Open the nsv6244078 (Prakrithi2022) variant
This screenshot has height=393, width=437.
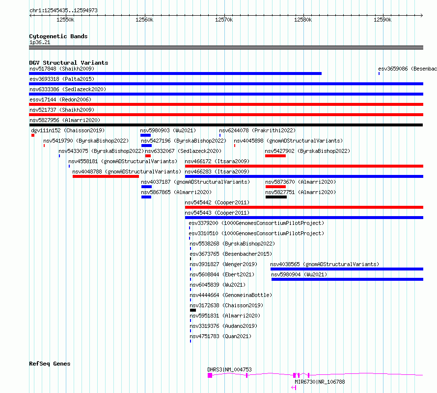pyautogui.click(x=257, y=130)
